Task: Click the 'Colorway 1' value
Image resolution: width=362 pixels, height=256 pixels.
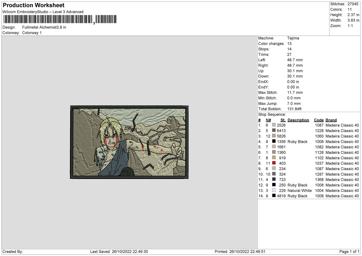Action: tap(32, 33)
